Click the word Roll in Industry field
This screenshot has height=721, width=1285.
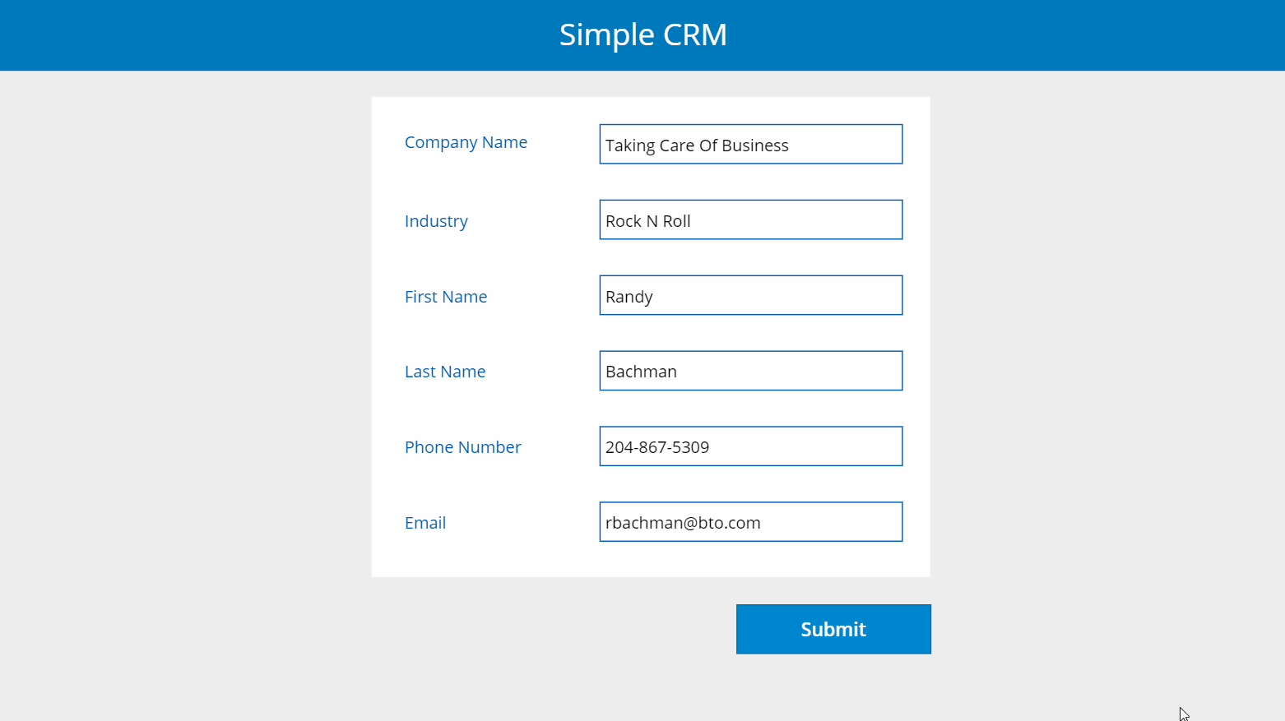(676, 221)
